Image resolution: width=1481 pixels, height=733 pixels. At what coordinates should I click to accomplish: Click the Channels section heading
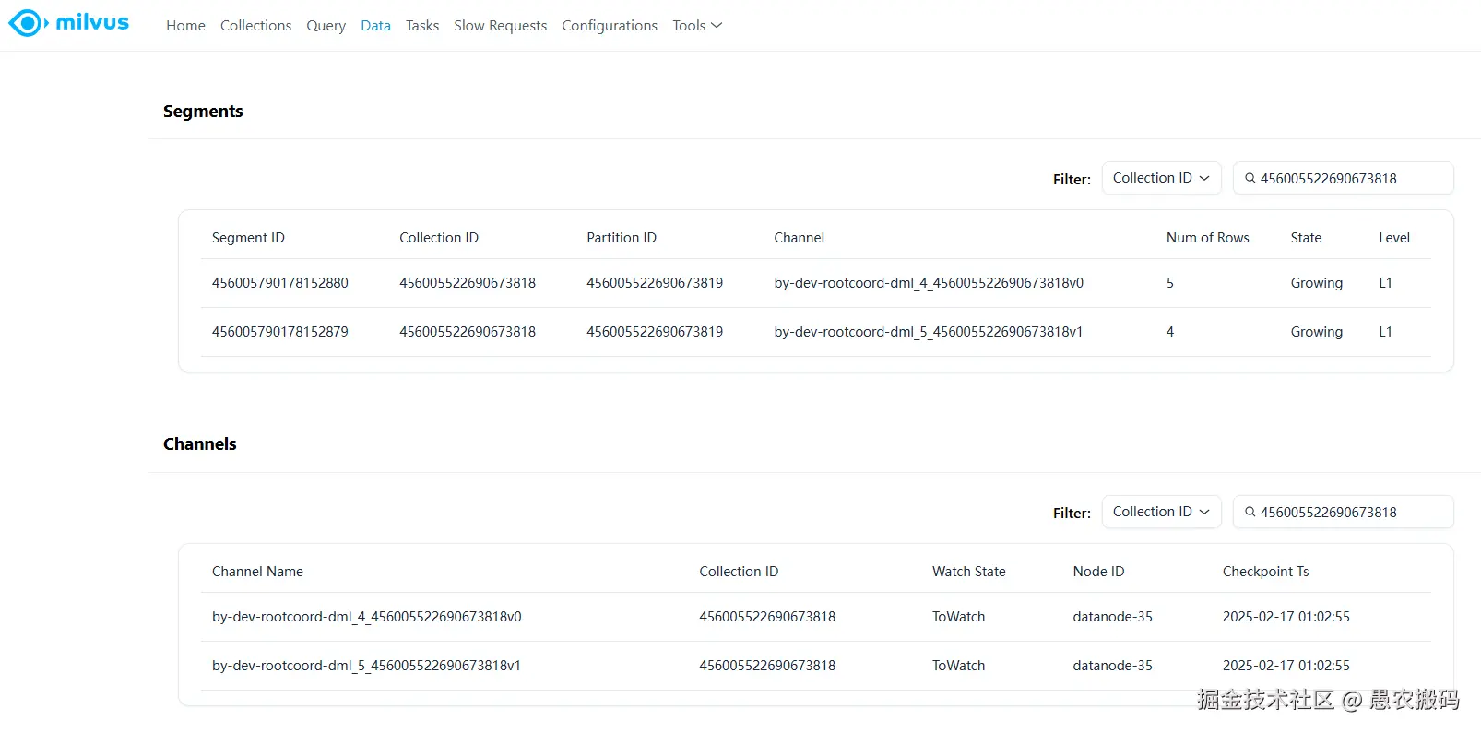click(x=200, y=444)
